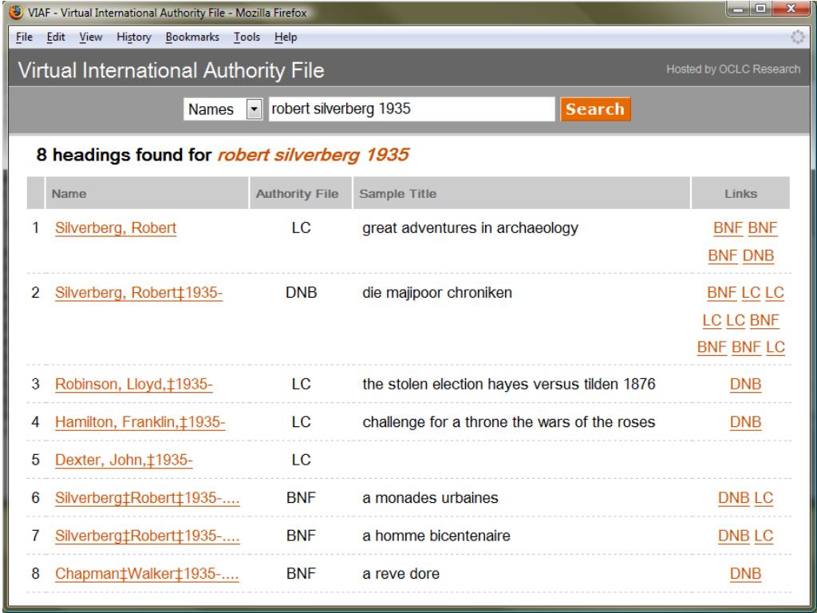Open the 'Silverberg, Robert' LC heading link
Image resolution: width=817 pixels, height=613 pixels.
(116, 228)
